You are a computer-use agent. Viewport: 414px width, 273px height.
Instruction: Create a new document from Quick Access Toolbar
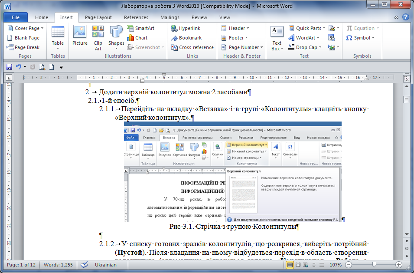(x=52, y=67)
